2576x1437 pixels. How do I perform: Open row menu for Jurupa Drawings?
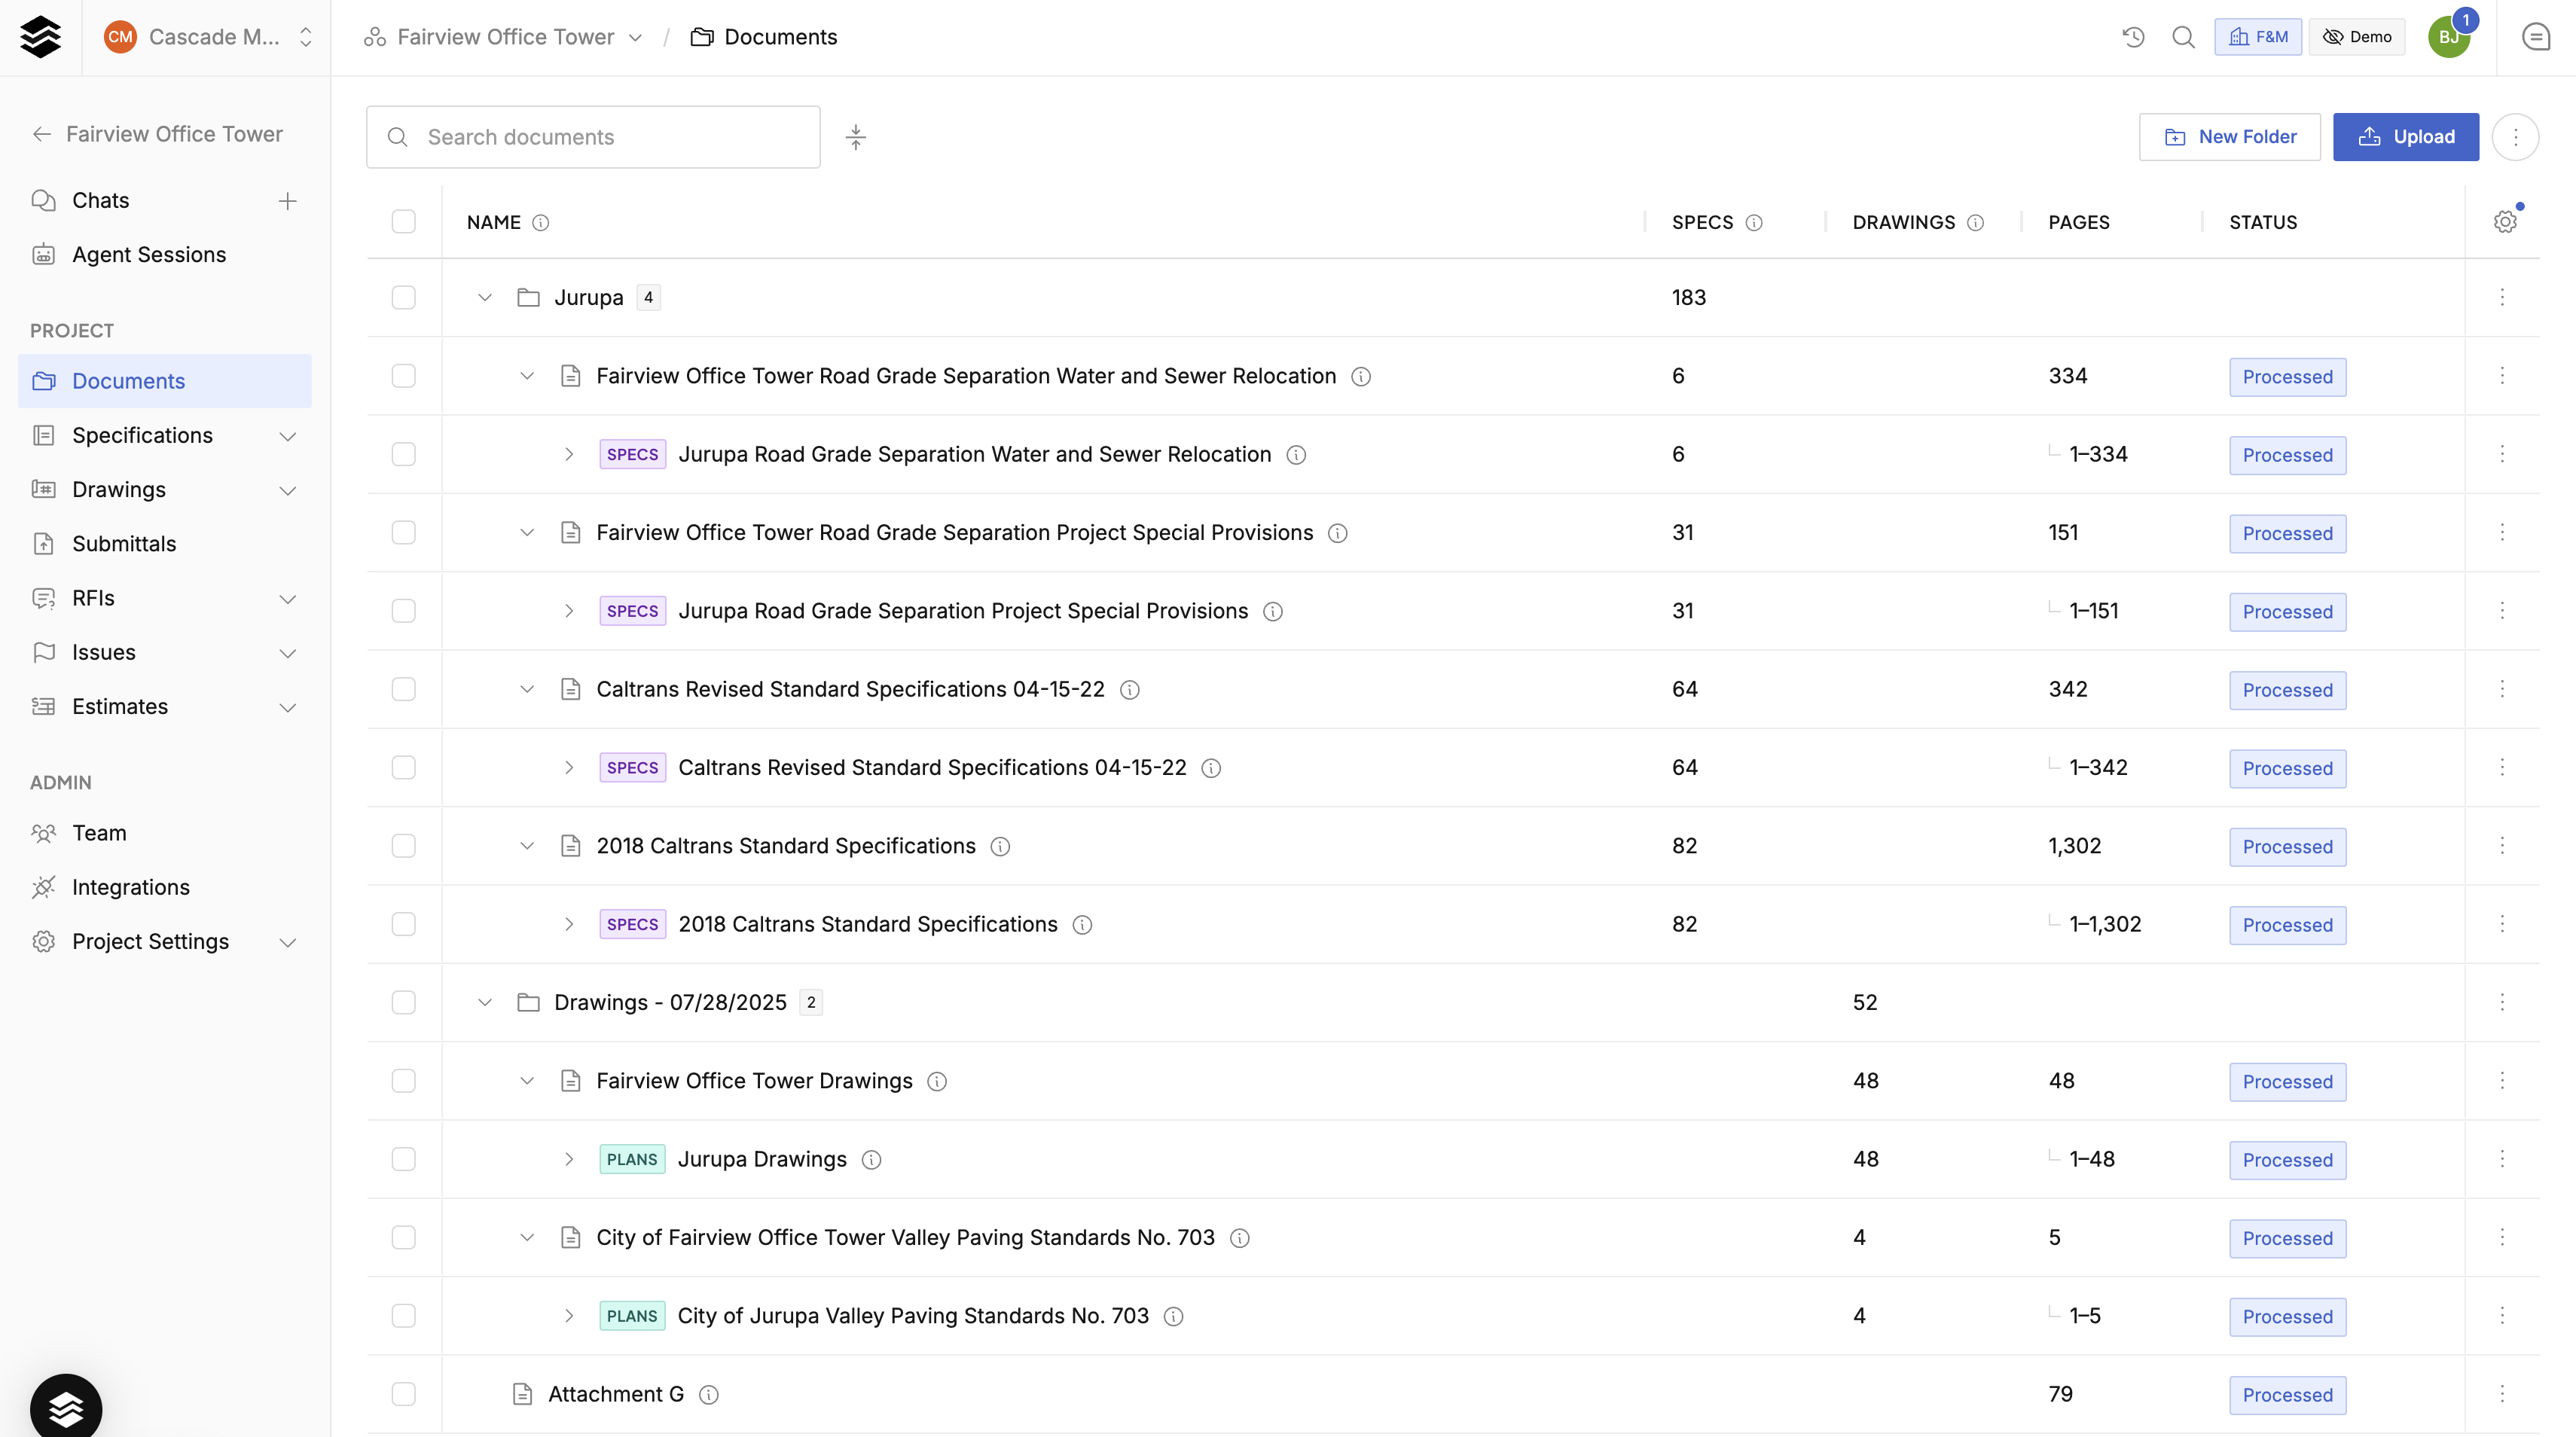click(2502, 1159)
